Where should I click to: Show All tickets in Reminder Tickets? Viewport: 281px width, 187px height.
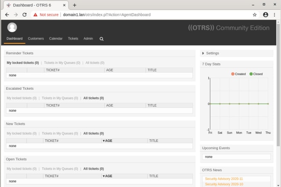coord(95,62)
